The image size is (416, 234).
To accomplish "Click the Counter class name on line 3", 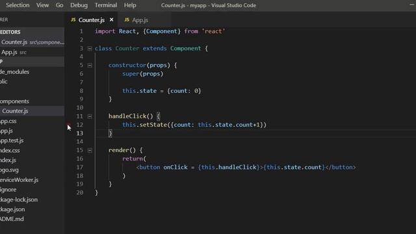I will [x=127, y=49].
